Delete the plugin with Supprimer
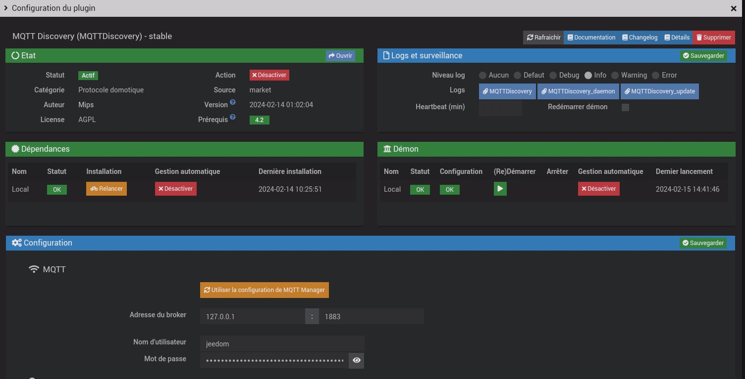The height and width of the screenshot is (379, 745). coord(713,38)
